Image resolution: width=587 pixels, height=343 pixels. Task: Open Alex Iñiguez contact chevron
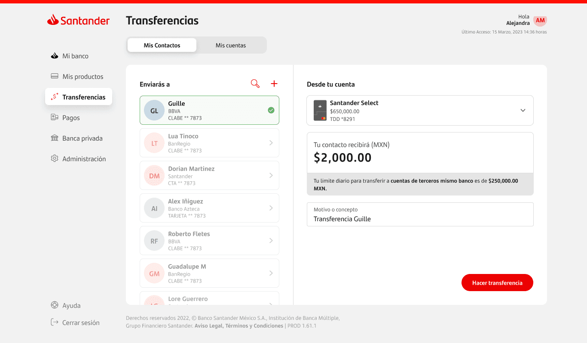pos(271,208)
